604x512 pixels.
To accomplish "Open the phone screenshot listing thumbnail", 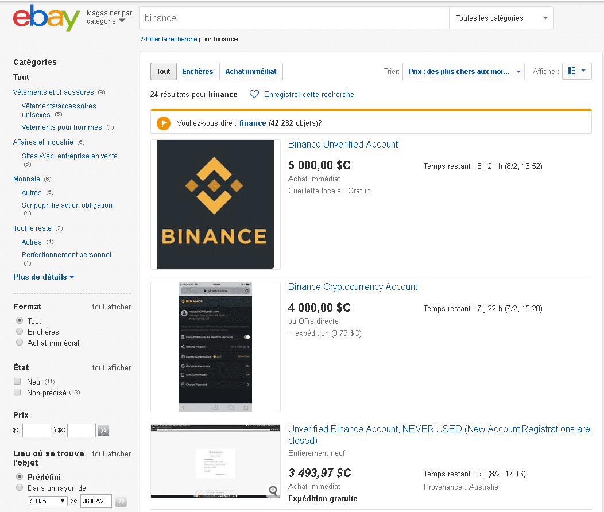I will pos(215,347).
